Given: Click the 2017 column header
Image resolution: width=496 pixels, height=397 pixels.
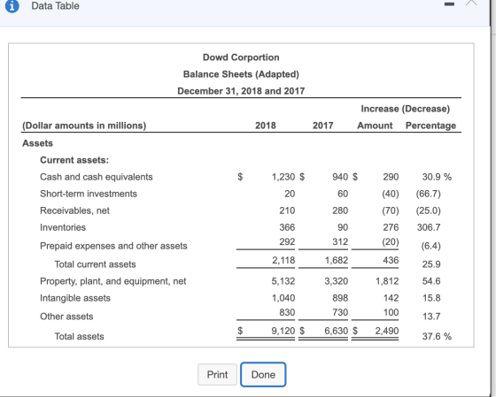Looking at the screenshot, I should [x=323, y=126].
